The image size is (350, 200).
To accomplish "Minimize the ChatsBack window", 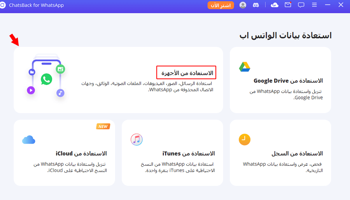I will click(327, 5).
